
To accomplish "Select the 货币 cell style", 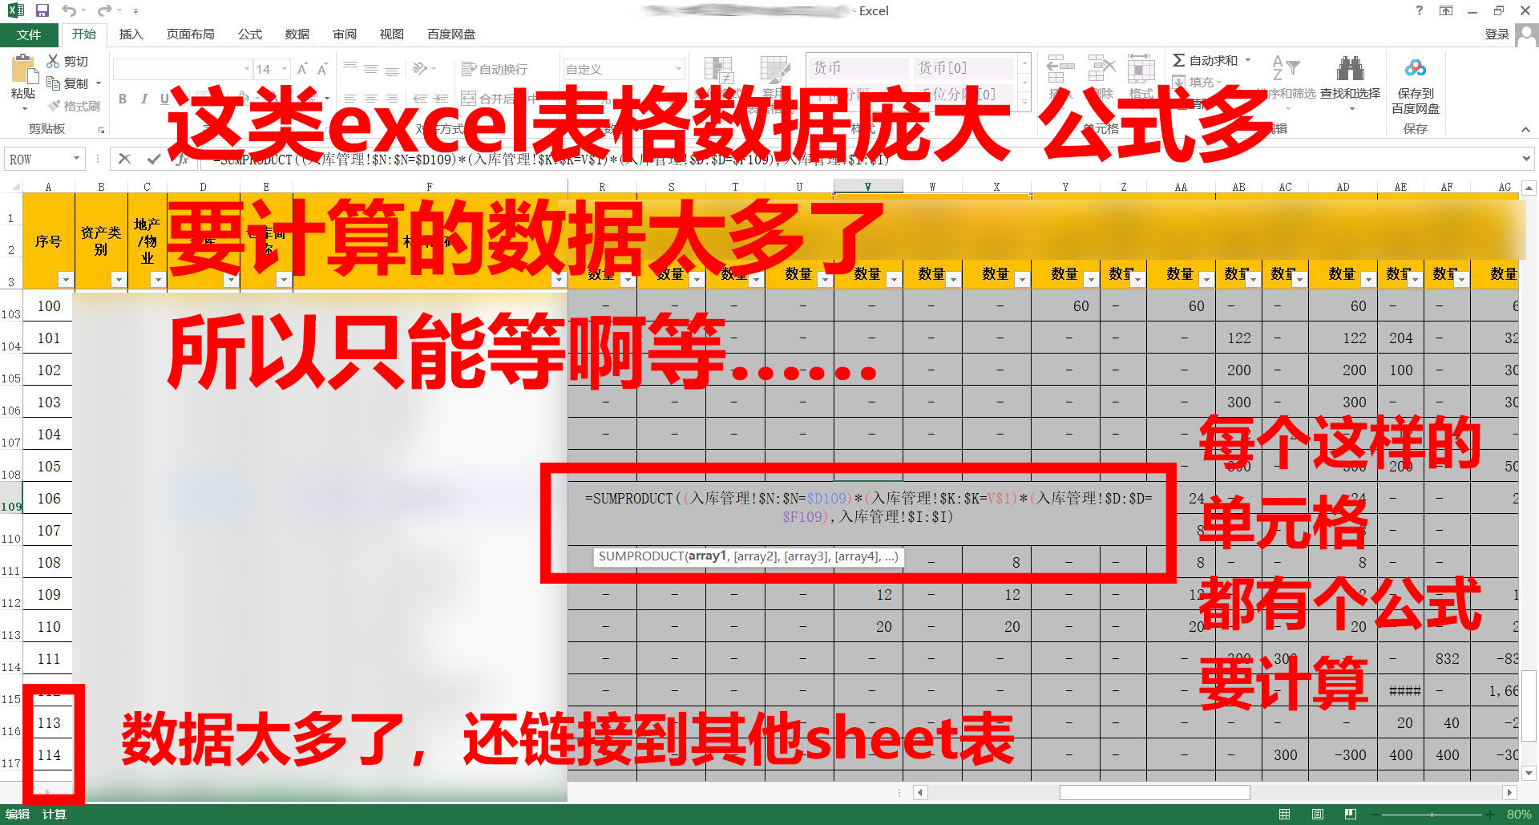I will 857,68.
